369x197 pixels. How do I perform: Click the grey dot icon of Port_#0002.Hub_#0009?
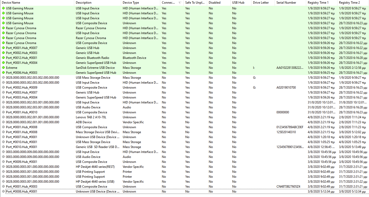[x=3, y=88]
